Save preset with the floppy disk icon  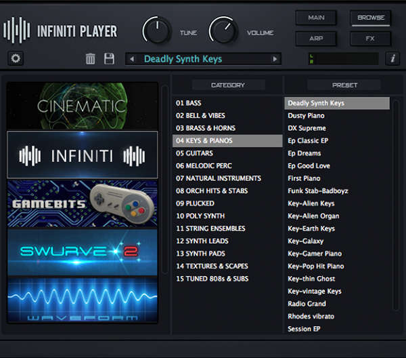click(x=109, y=58)
